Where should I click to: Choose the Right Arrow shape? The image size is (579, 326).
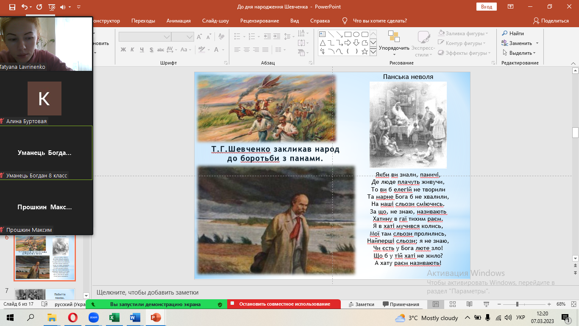[x=348, y=43]
